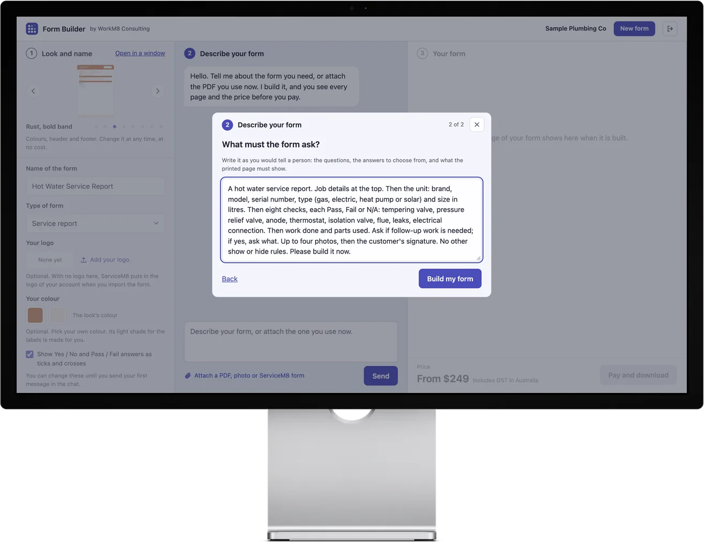Viewport: 704px width, 542px height.
Task: Select the rust colour swatch
Action: point(35,315)
